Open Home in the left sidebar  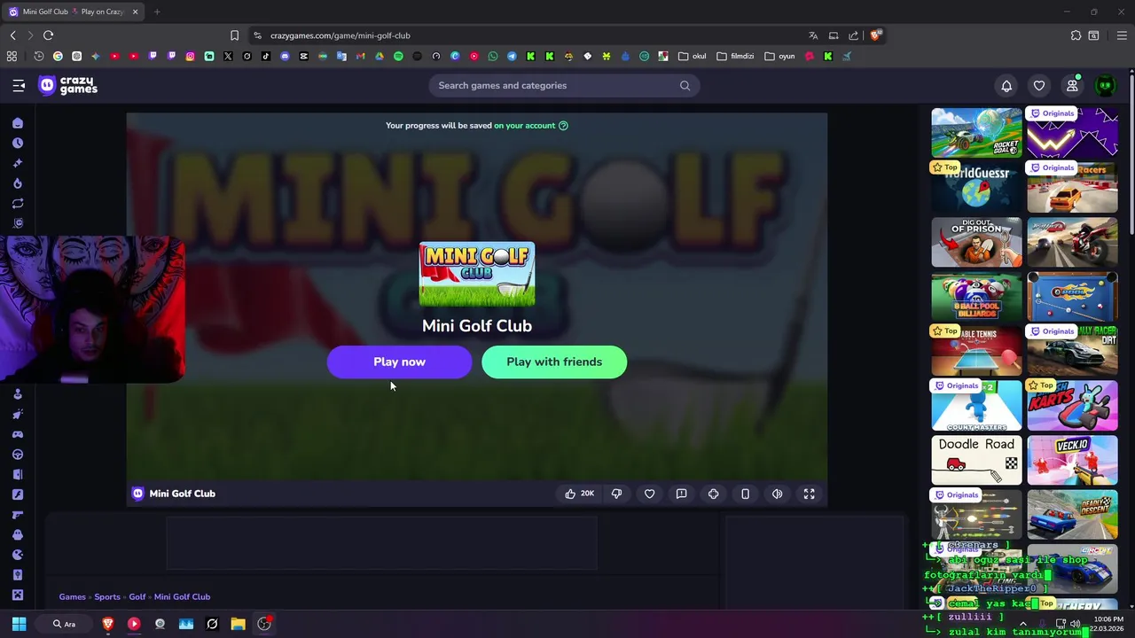pos(18,123)
